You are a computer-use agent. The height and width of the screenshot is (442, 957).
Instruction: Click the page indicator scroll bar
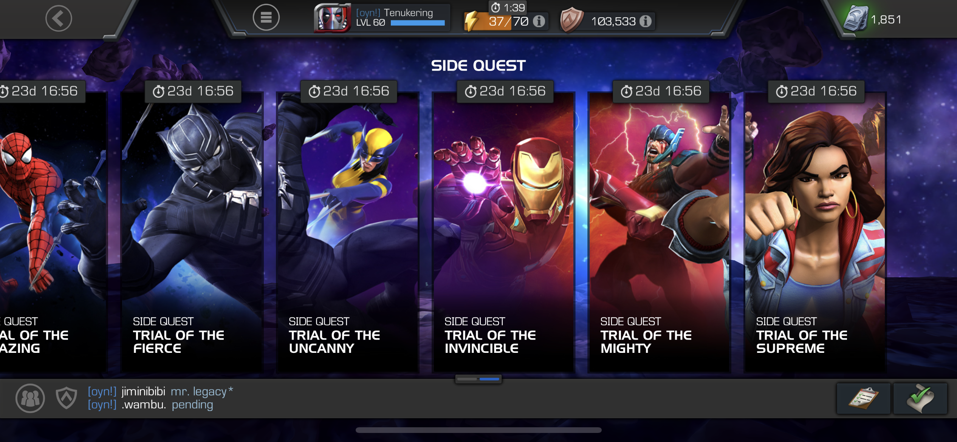coord(478,379)
